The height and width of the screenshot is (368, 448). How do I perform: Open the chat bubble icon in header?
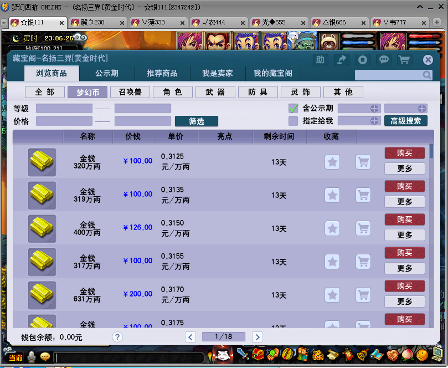click(384, 60)
